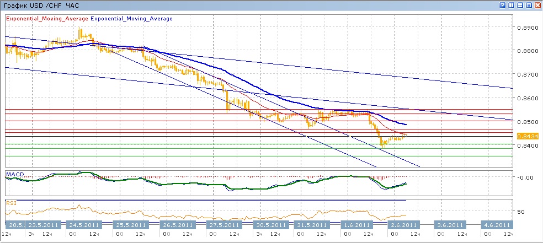Click the horizontal split window icon

(519, 5)
